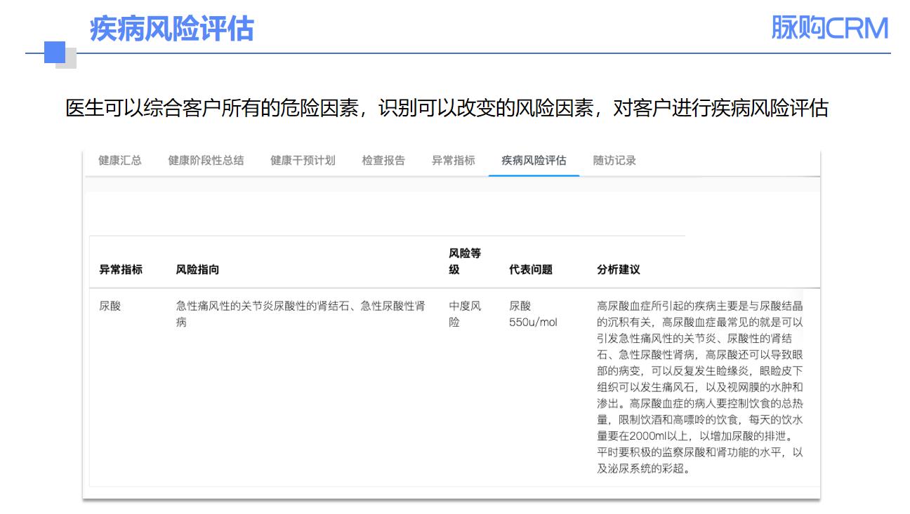This screenshot has height=514, width=910.
Task: Click the 高尿酸血症 analysis suggestion paragraph
Action: click(699, 387)
